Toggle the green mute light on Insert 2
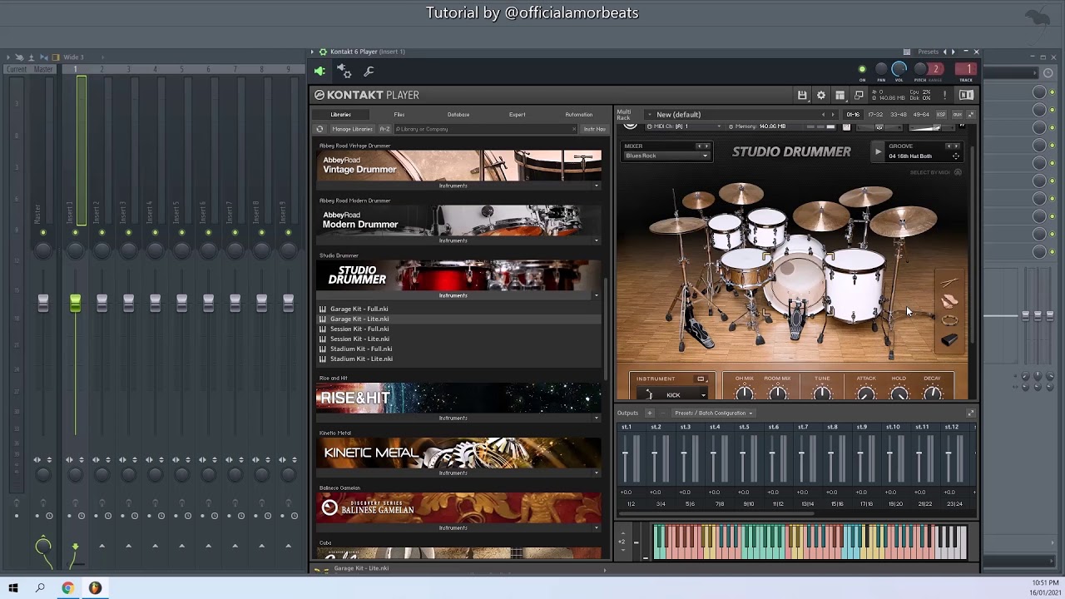 pos(102,233)
